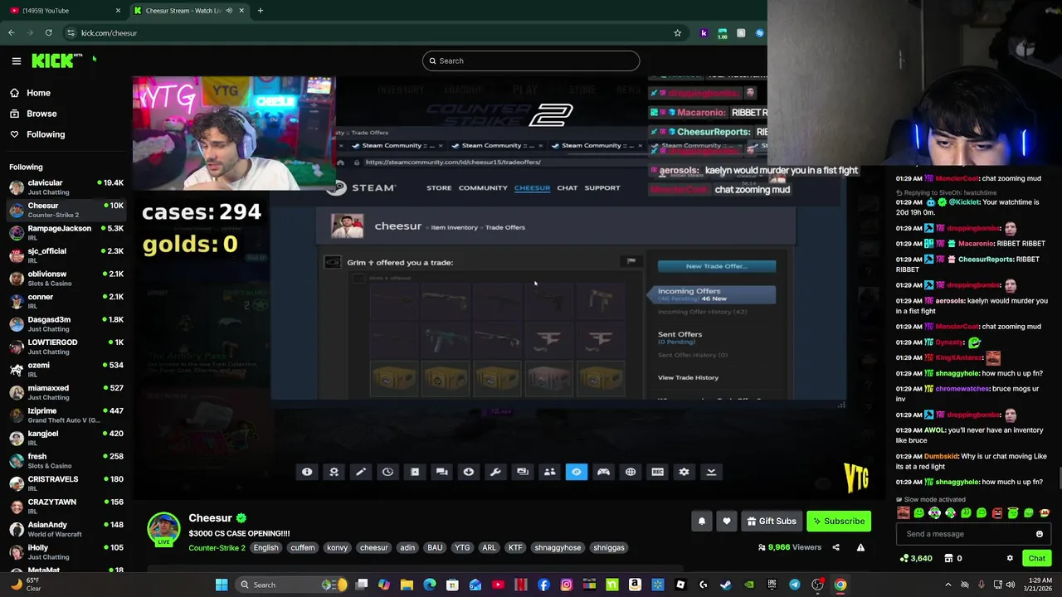Screen dimensions: 1062x597
Task: Open Windows Start menu
Action: coord(222,585)
